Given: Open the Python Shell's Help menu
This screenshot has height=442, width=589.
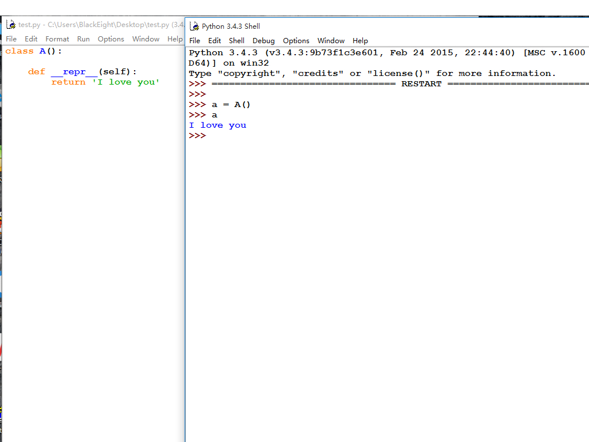Looking at the screenshot, I should tap(360, 41).
